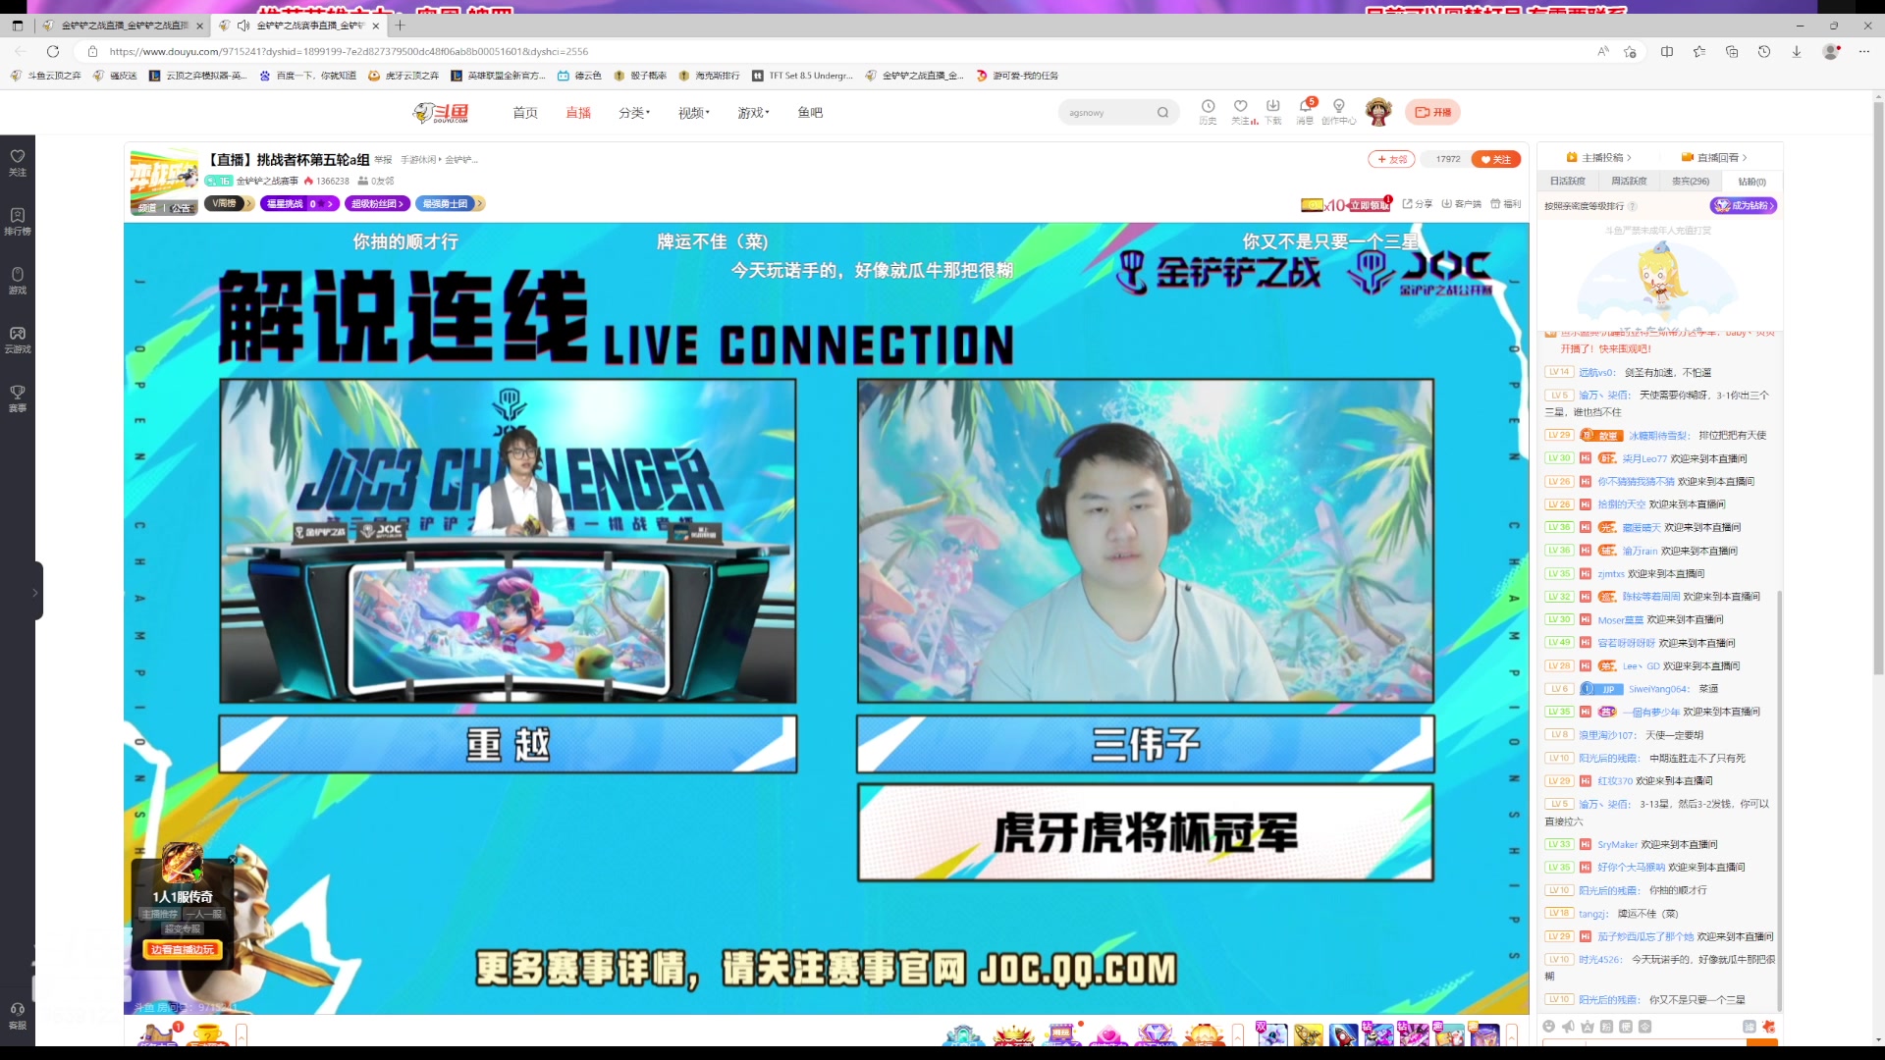Viewport: 1885px width, 1060px height.
Task: Open 鱼吧 nav item
Action: coord(810,113)
